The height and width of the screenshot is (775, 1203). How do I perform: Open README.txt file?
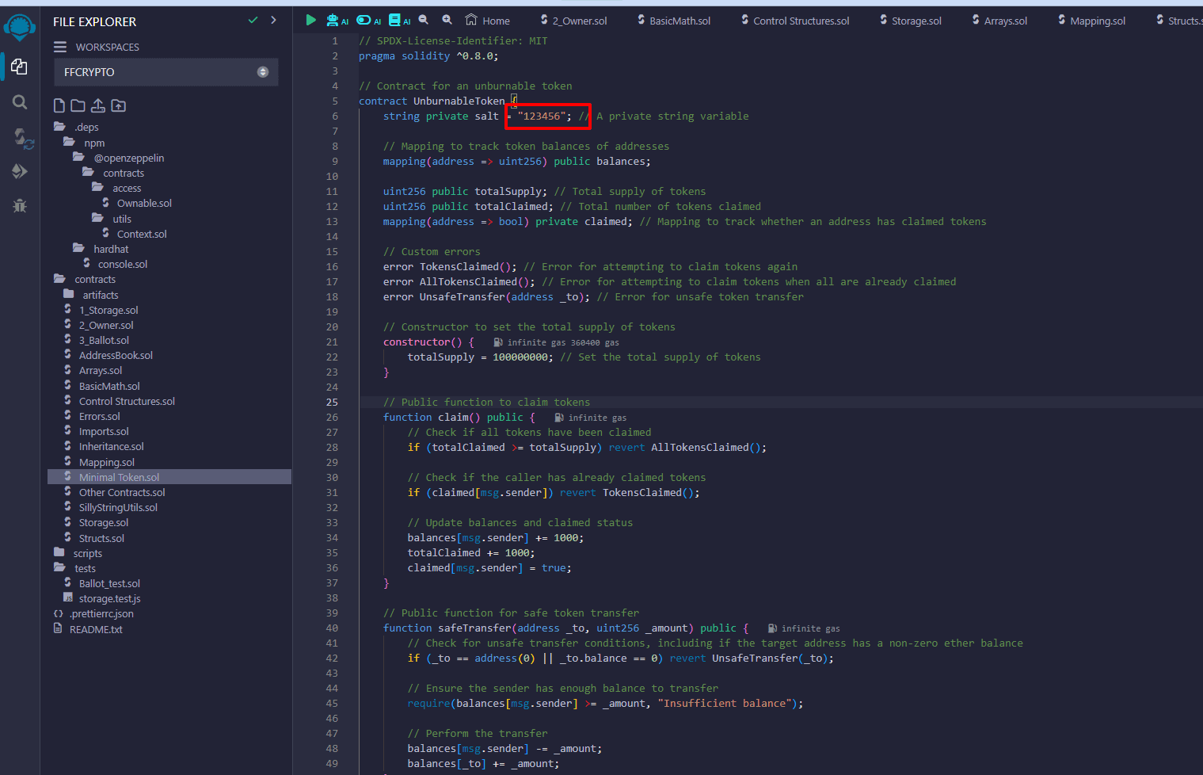88,629
